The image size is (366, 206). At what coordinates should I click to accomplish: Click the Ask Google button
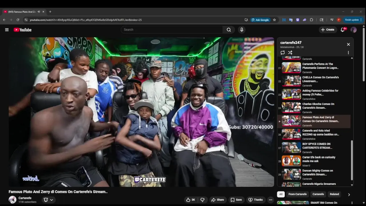pos(260,20)
